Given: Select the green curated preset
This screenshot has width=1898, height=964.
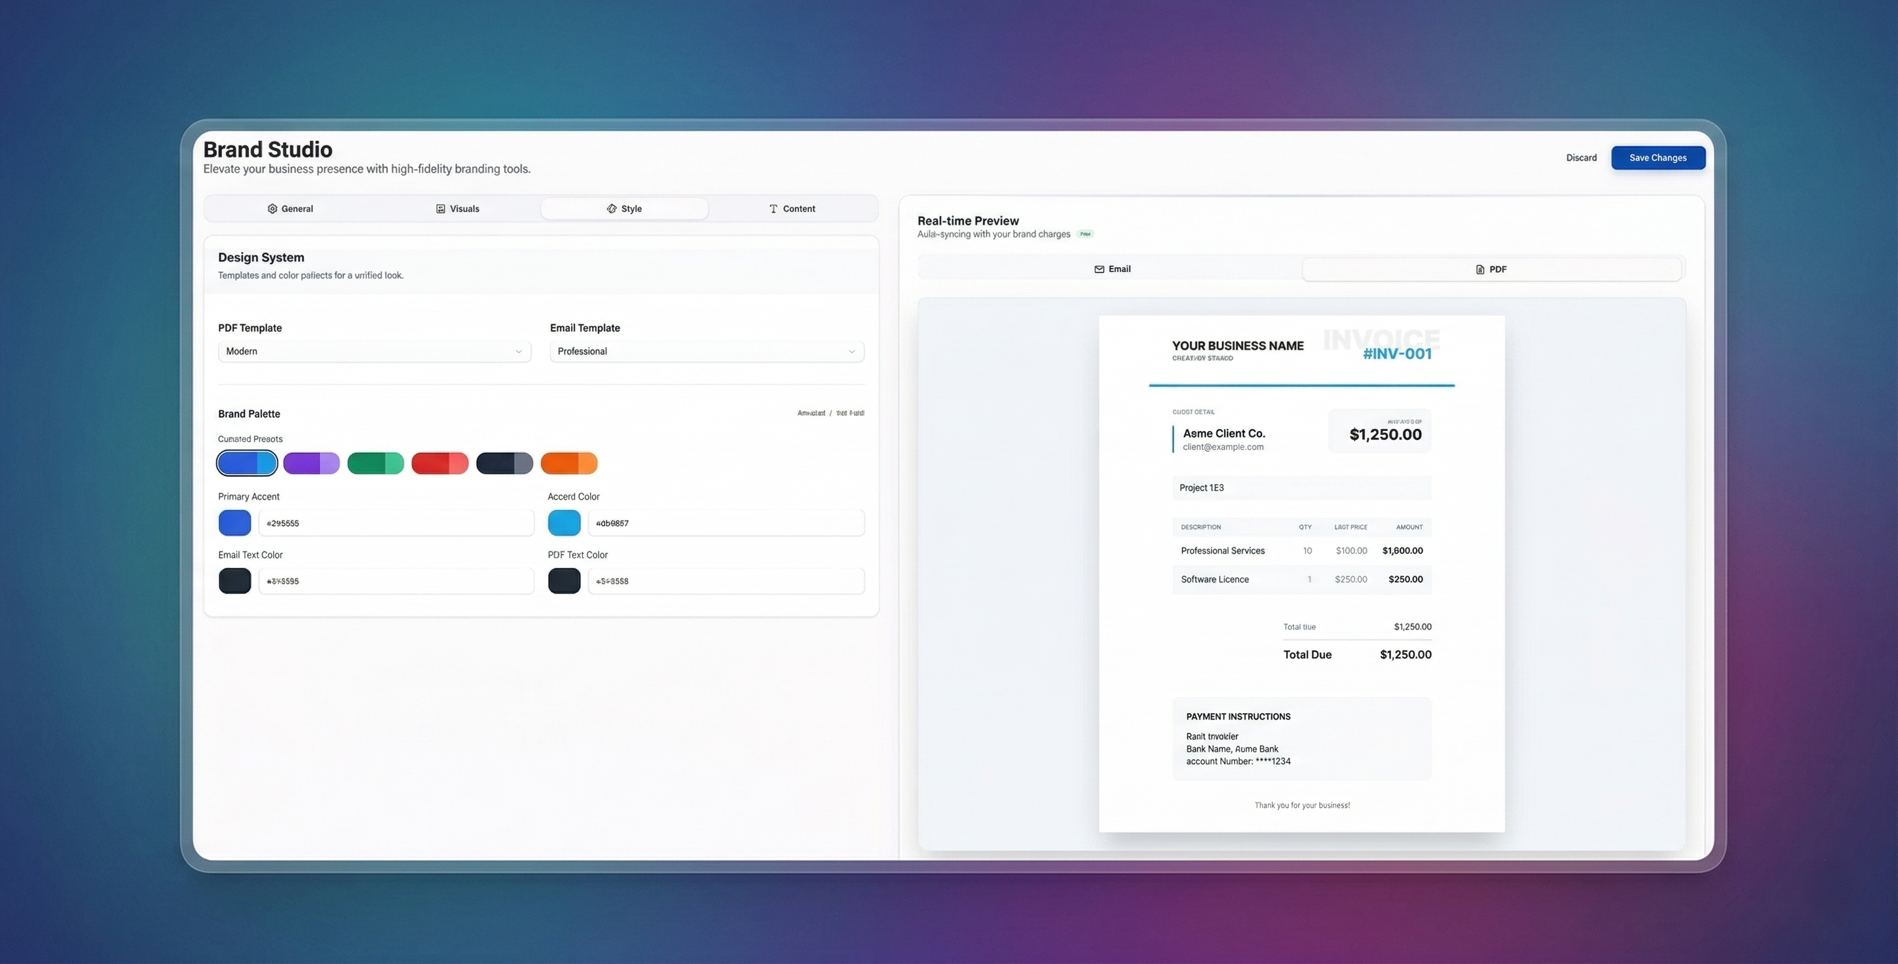Looking at the screenshot, I should pos(375,464).
